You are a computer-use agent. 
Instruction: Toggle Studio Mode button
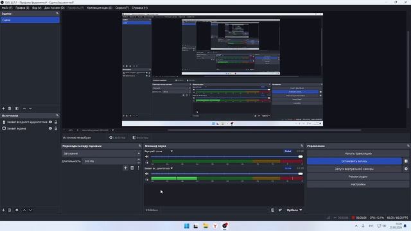[x=358, y=177]
